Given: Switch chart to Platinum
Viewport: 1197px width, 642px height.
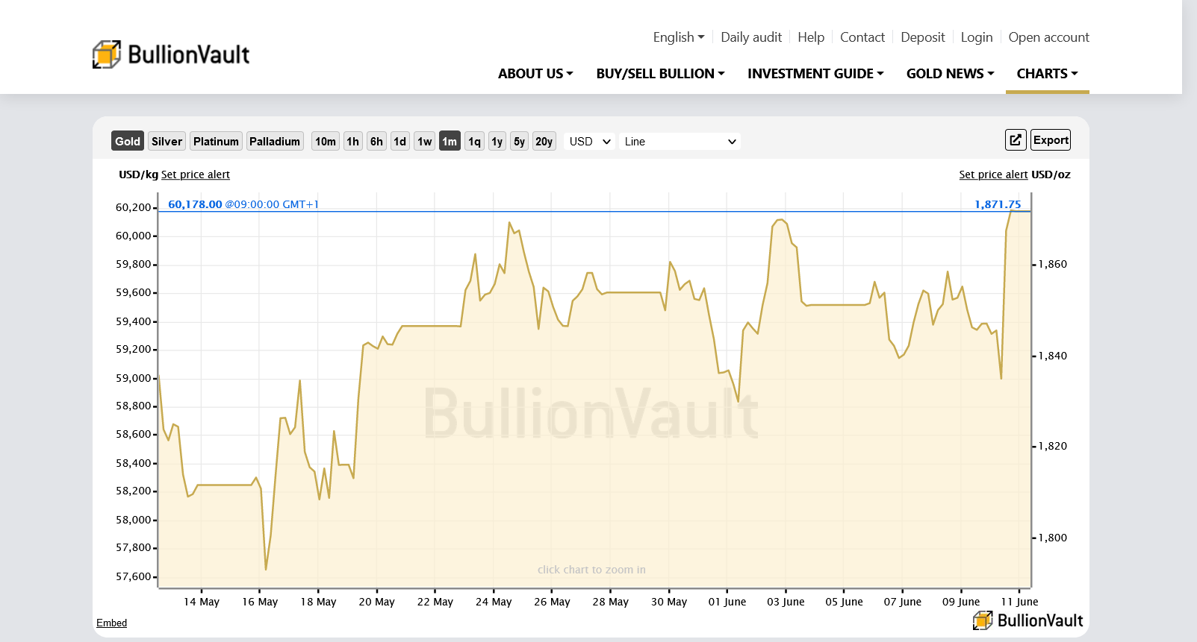Looking at the screenshot, I should click(x=216, y=142).
